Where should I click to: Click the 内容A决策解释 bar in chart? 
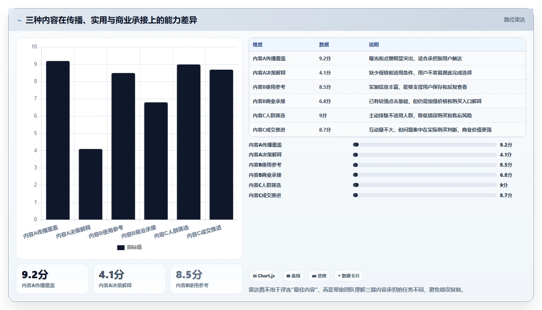pos(90,184)
